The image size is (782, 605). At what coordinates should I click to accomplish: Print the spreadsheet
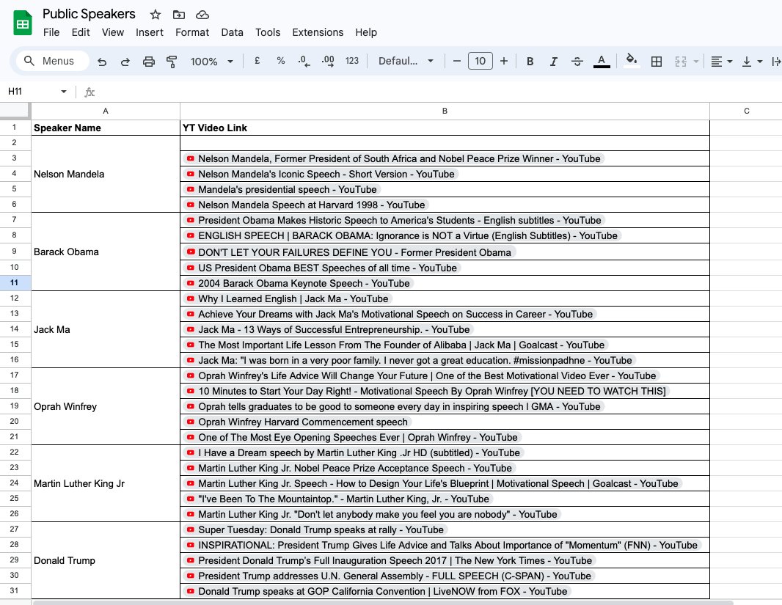[x=149, y=62]
